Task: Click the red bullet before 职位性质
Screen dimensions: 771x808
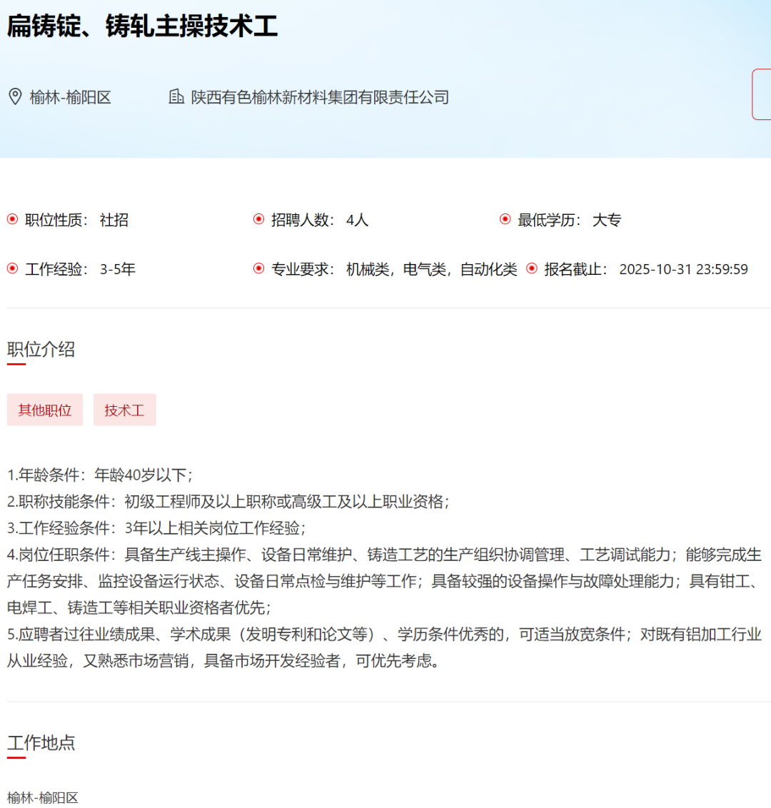Action: [x=13, y=220]
